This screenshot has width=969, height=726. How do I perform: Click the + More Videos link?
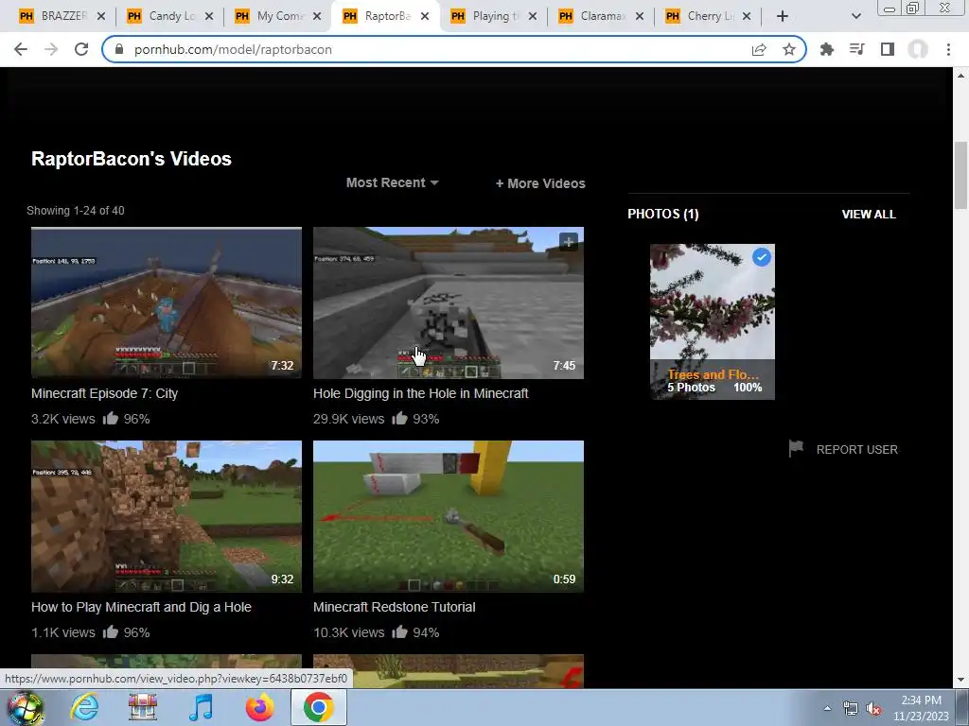point(540,183)
